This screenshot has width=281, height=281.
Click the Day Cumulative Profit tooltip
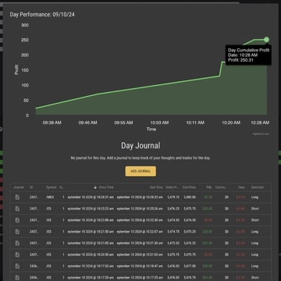pos(248,55)
